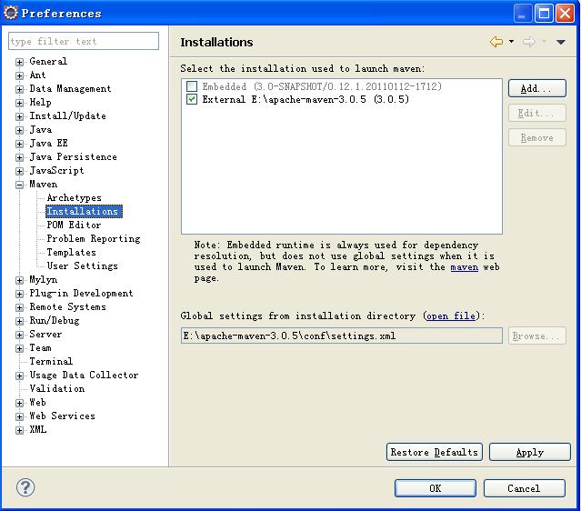
Task: Select the External E:\apache-maven-3.0.5 row text
Action: coord(306,99)
